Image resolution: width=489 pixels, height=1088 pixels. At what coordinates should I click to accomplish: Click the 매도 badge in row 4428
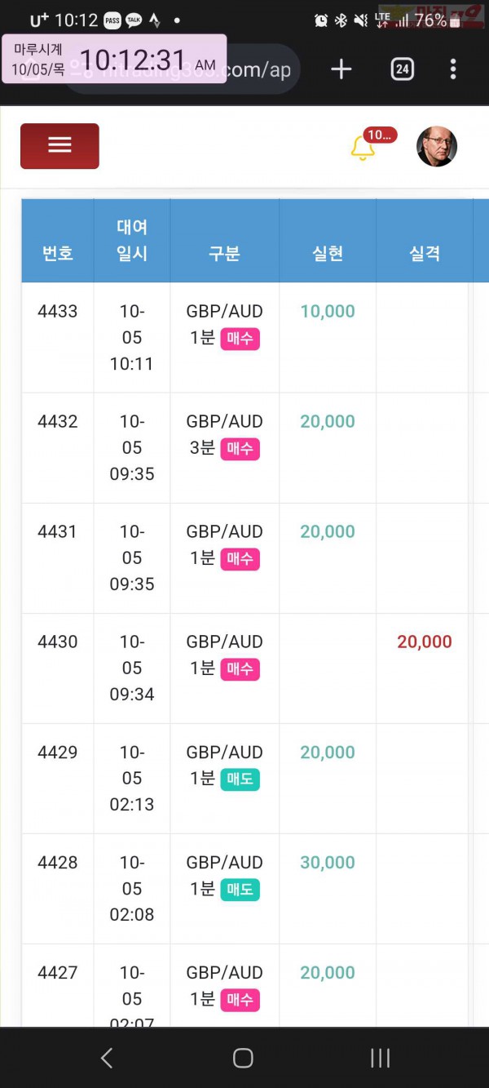[x=240, y=889]
